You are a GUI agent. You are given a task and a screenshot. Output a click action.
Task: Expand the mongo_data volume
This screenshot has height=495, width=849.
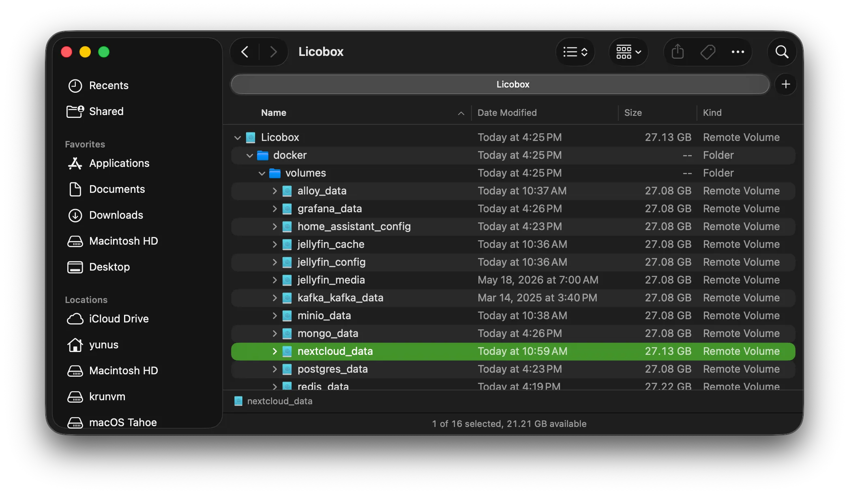click(274, 333)
